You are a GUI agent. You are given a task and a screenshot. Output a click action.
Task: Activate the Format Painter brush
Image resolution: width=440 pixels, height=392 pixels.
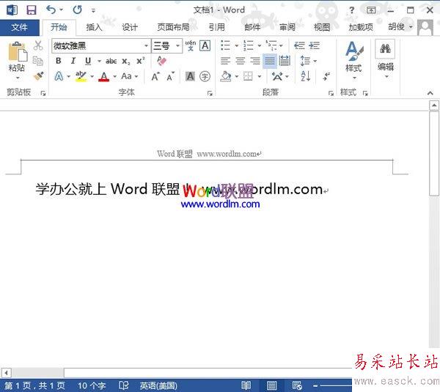coord(38,76)
